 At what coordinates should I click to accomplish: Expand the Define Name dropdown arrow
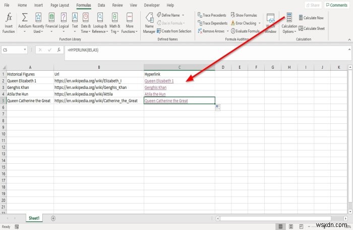coord(183,15)
